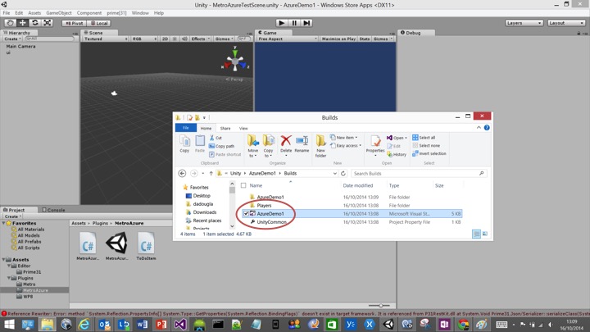Click Invert selection in Explorer ribbon
Screen dimensions: 590x332
(429, 153)
